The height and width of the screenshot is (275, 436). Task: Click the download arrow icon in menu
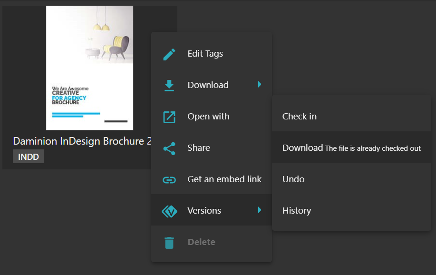169,86
